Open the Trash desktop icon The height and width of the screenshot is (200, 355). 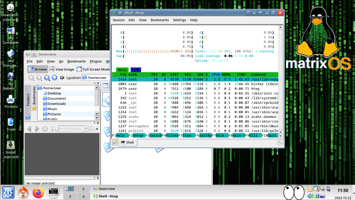[x=11, y=125]
